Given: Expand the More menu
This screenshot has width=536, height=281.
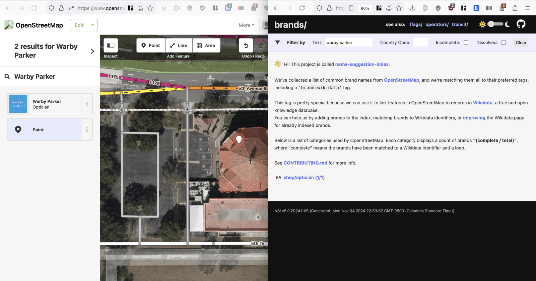Looking at the screenshot, I should 246,25.
